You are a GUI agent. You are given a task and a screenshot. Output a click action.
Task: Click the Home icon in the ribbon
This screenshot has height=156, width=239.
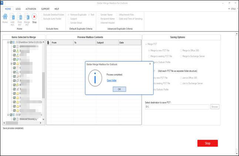click(5, 16)
